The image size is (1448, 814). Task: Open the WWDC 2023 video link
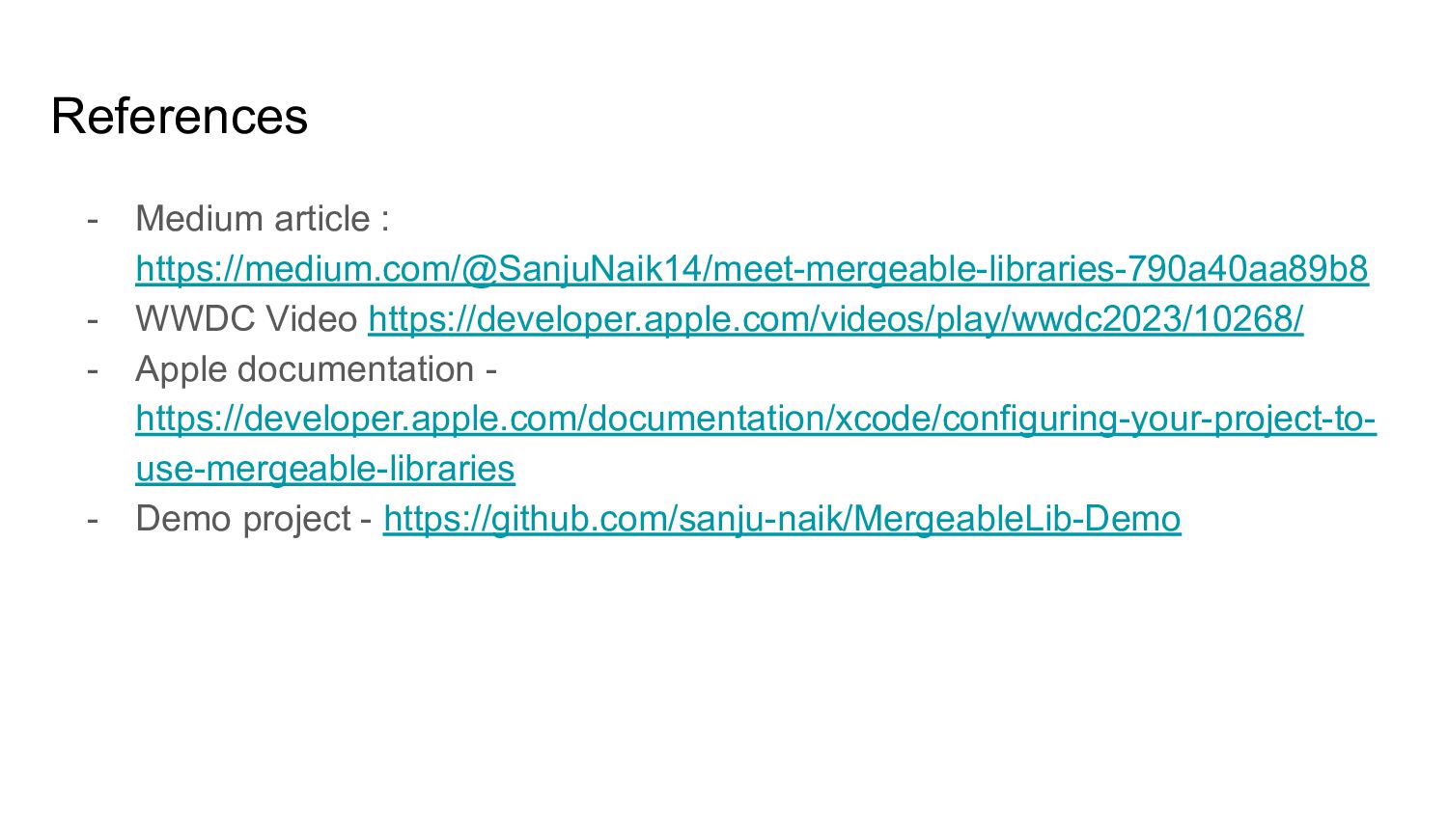pos(835,319)
